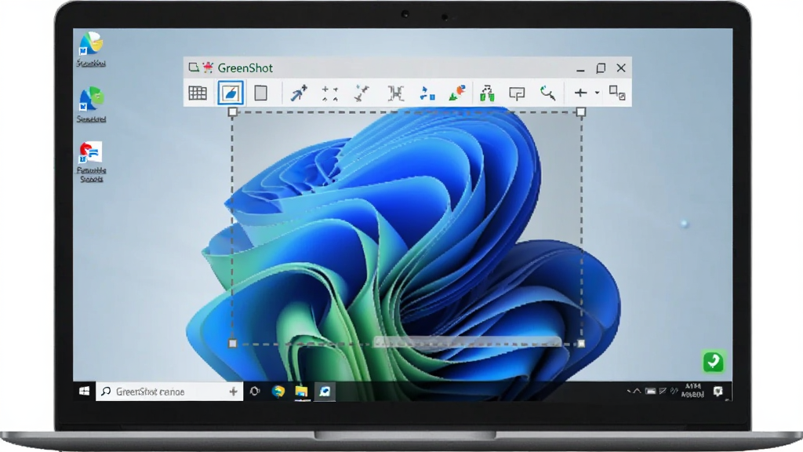Click the bottom-right selection handle
Viewport: 803px width, 452px height.
click(581, 344)
